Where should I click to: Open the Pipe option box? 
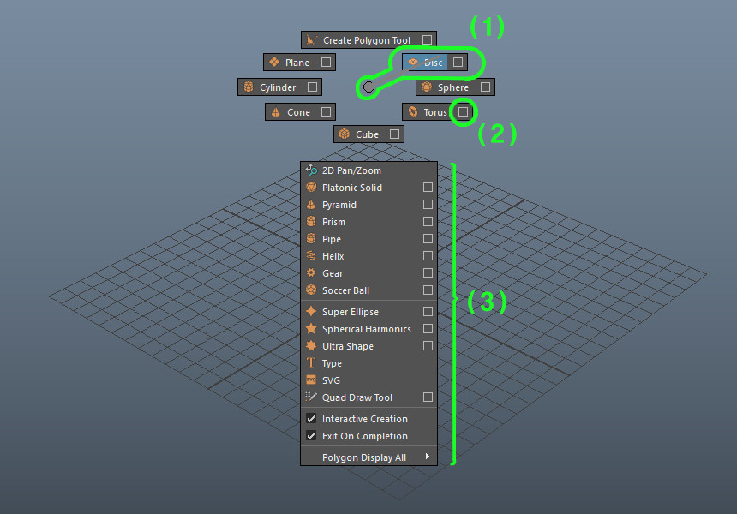428,239
